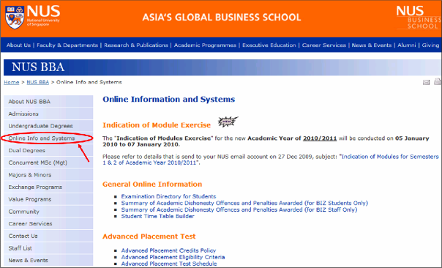Open Career Services in top navigation bar
The height and width of the screenshot is (268, 442).
[x=324, y=45]
